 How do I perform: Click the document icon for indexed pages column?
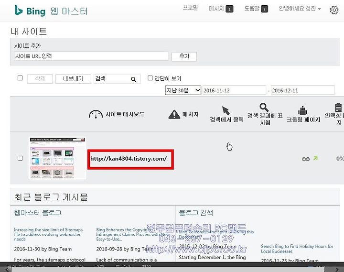[x=339, y=108]
